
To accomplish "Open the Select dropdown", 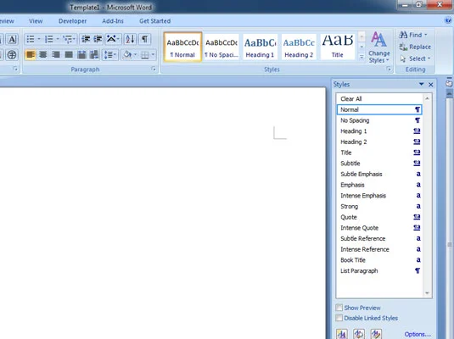I will point(416,58).
